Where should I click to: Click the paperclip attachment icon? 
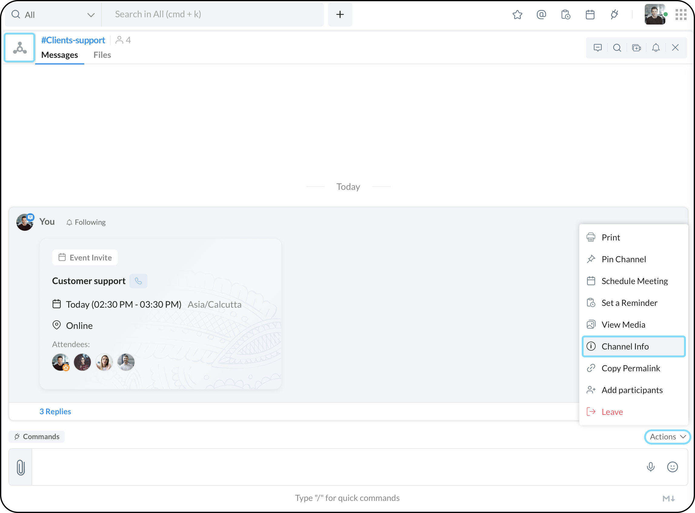pyautogui.click(x=21, y=467)
